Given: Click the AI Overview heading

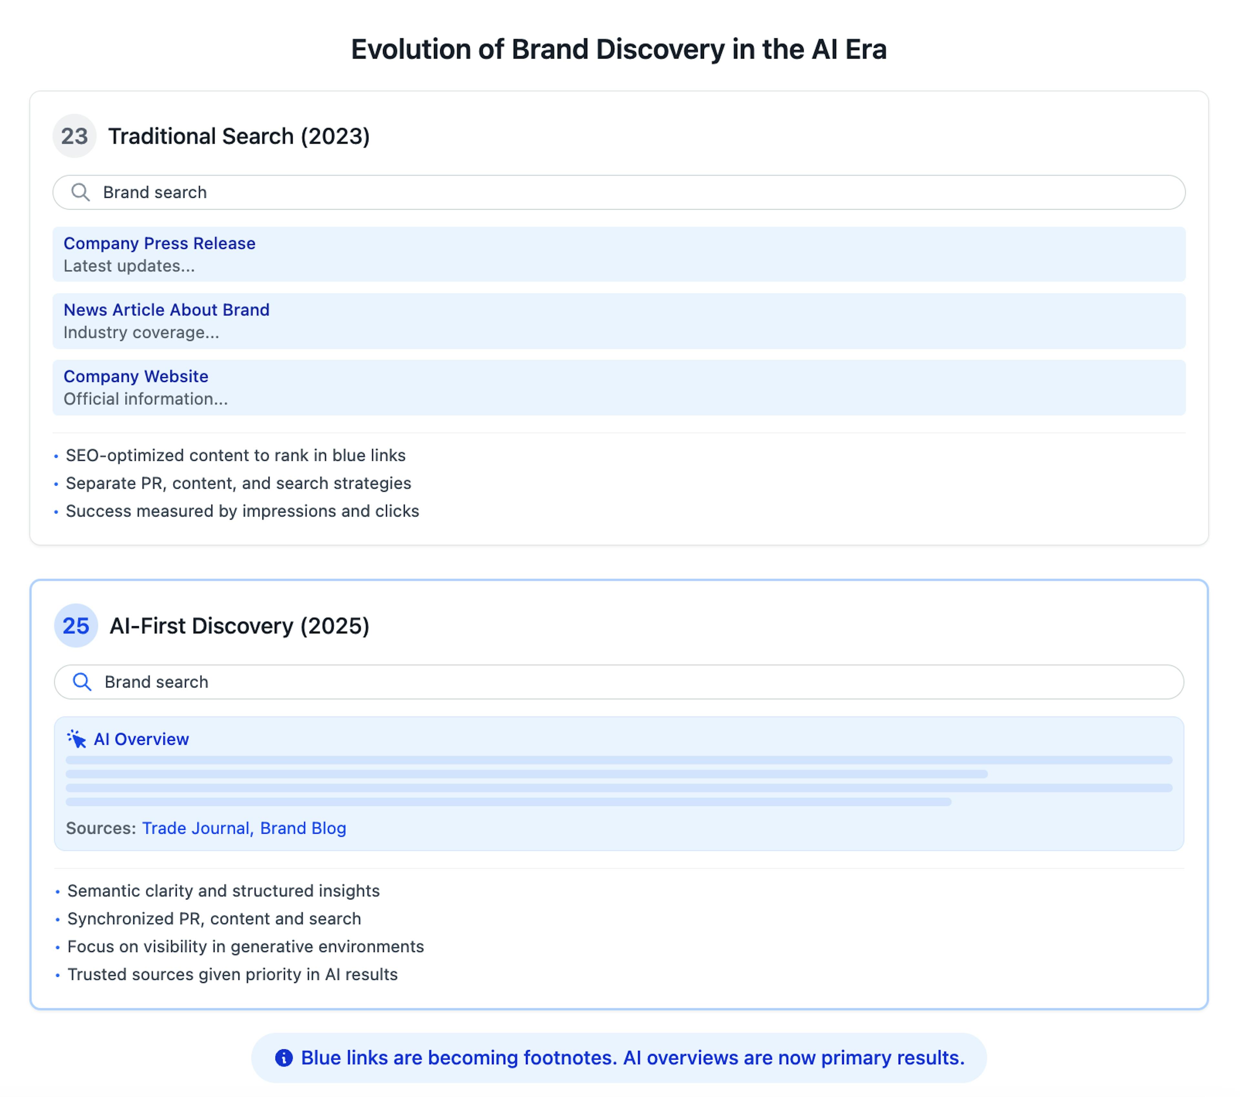Looking at the screenshot, I should (x=141, y=739).
